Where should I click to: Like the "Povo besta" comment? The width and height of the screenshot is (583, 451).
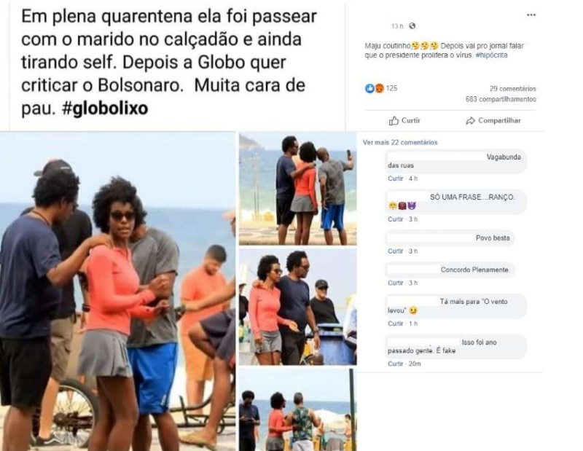click(395, 251)
